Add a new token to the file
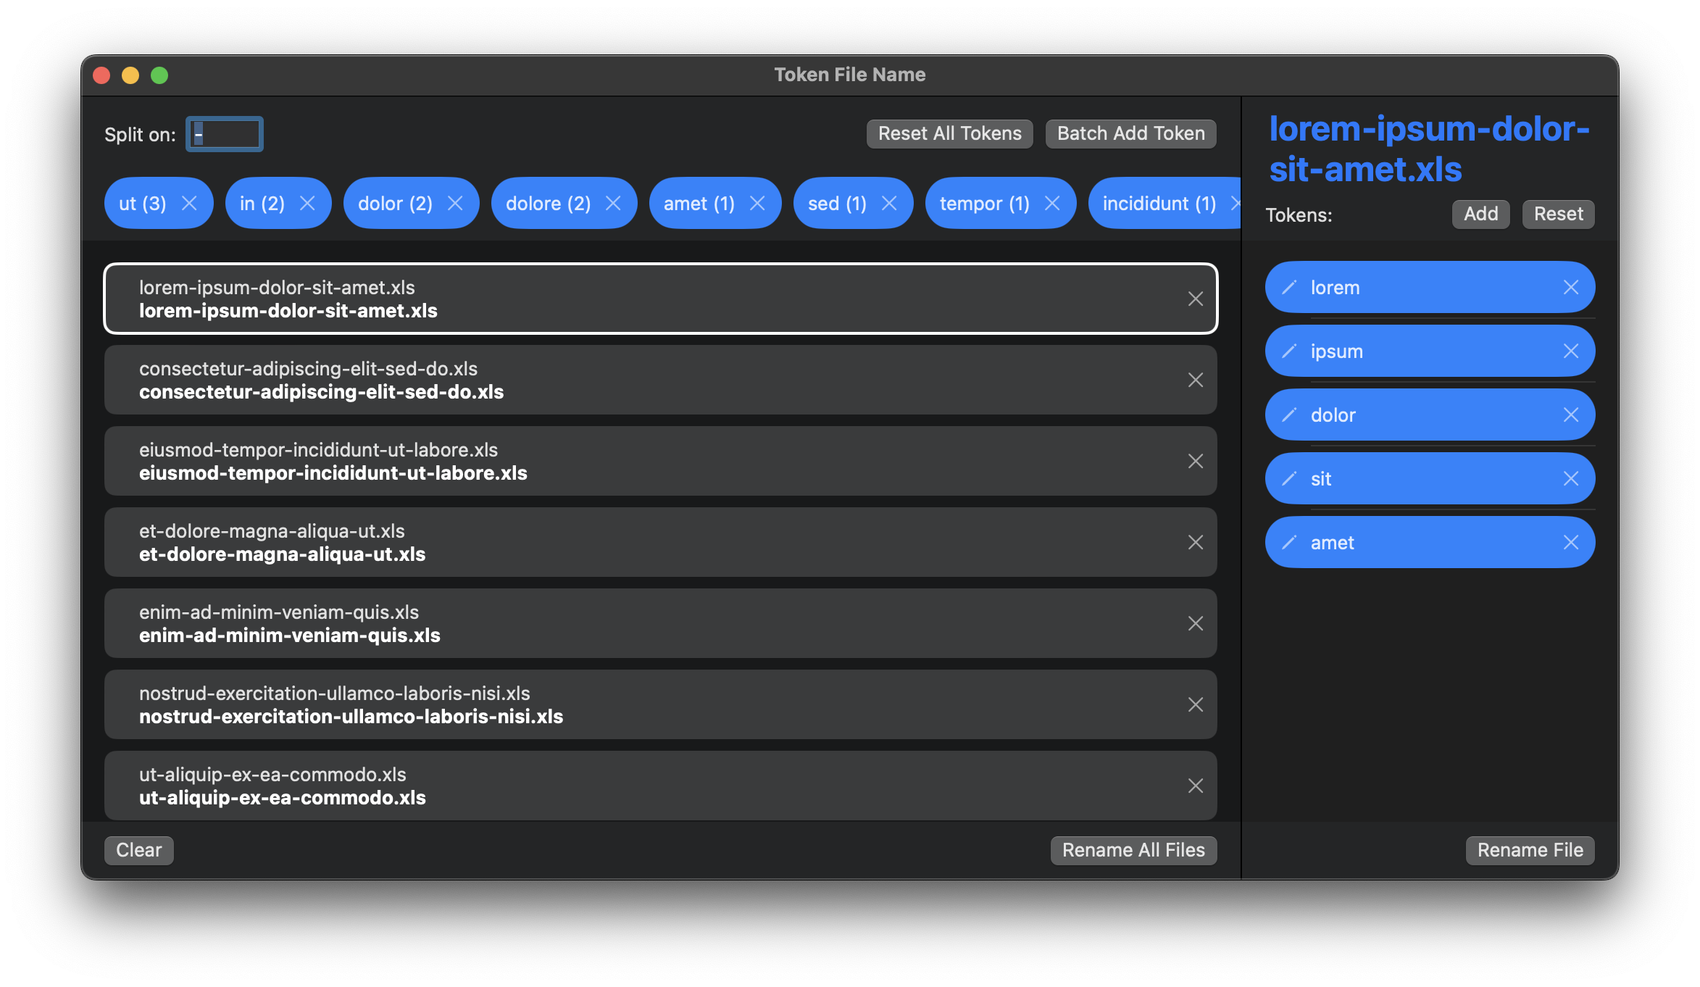 pyautogui.click(x=1480, y=215)
